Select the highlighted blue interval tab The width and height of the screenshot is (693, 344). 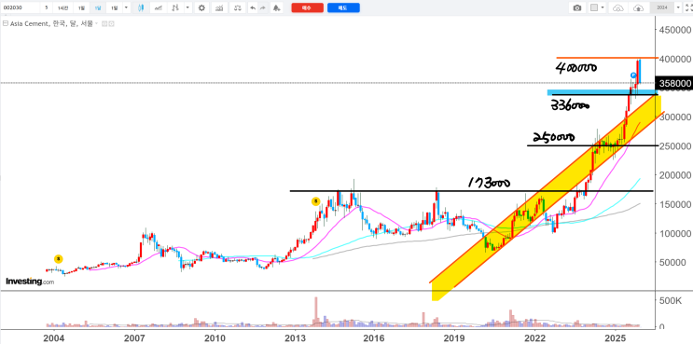coord(97,7)
